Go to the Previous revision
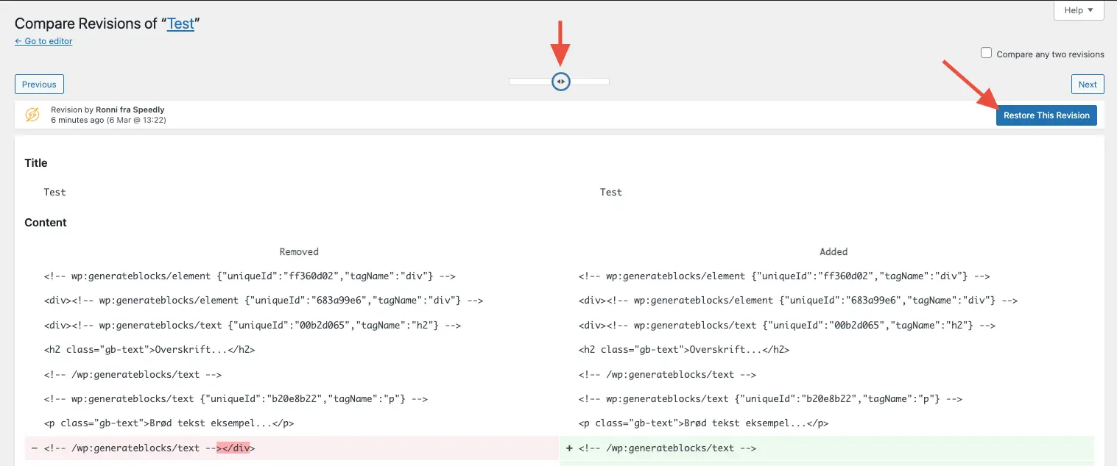Image resolution: width=1117 pixels, height=466 pixels. tap(39, 85)
